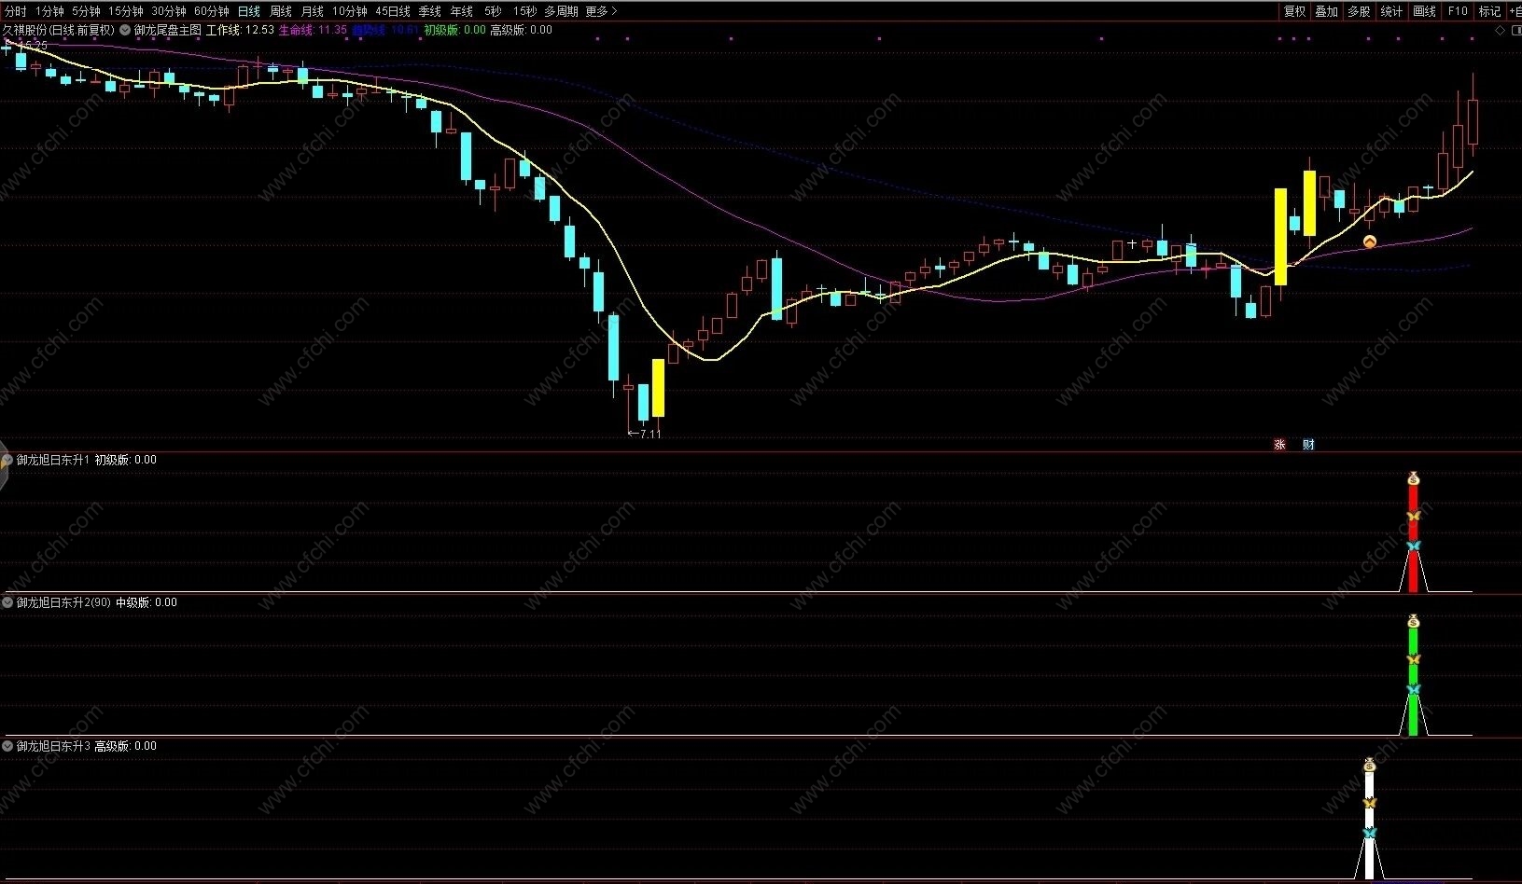Image resolution: width=1522 pixels, height=884 pixels.
Task: Select the 30分钟 period tab
Action: coord(168,11)
